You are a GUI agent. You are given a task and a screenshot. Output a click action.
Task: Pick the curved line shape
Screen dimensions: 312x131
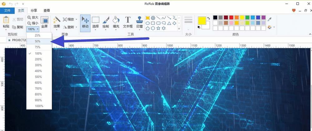(x=164, y=18)
